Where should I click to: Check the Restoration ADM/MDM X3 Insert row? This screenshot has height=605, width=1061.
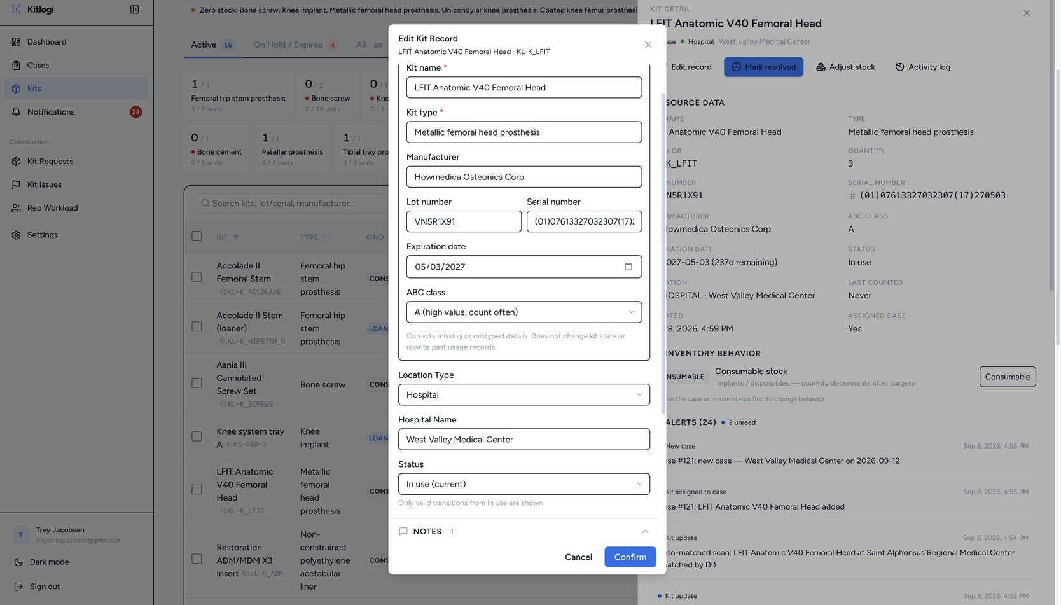(x=197, y=559)
